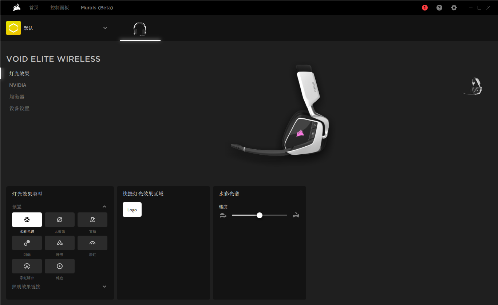Open the 均衡器 equalizer page
The height and width of the screenshot is (305, 498).
17,97
